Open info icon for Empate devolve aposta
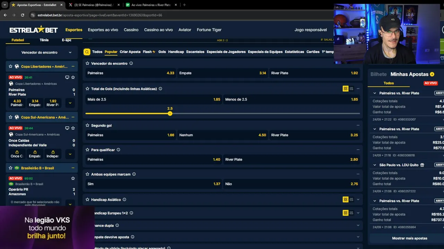 (x=133, y=237)
